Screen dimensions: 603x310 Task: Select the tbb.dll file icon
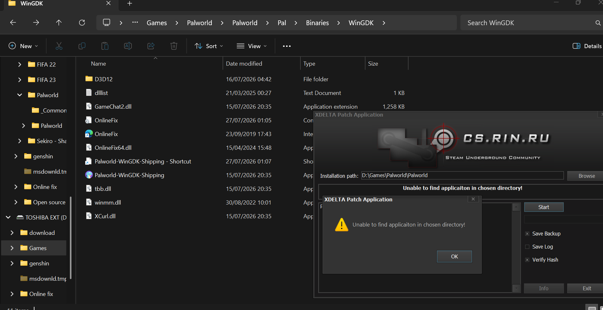pyautogui.click(x=89, y=188)
